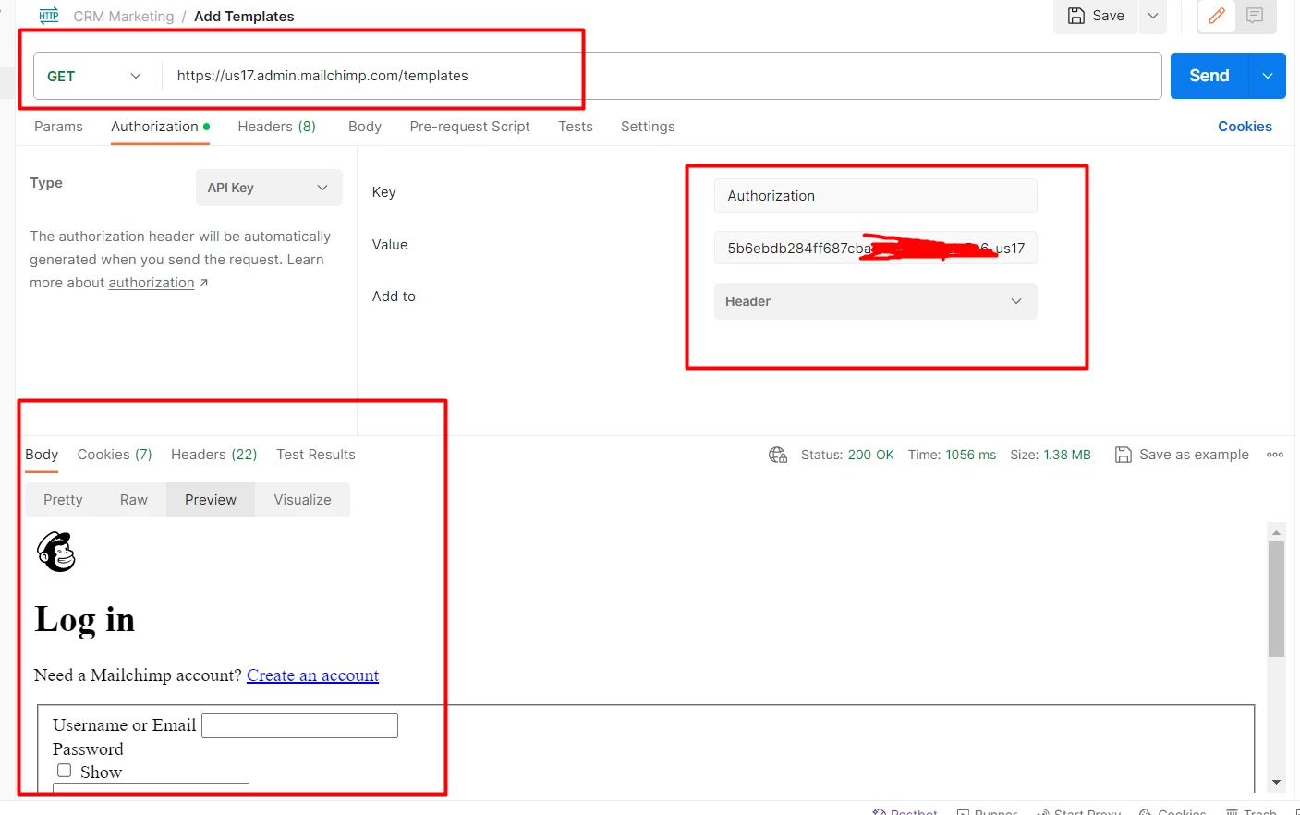
Task: Tick the Show password checkbox
Action: click(x=64, y=770)
